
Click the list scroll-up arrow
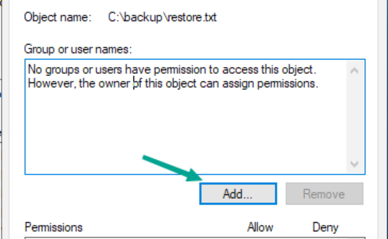(x=354, y=70)
